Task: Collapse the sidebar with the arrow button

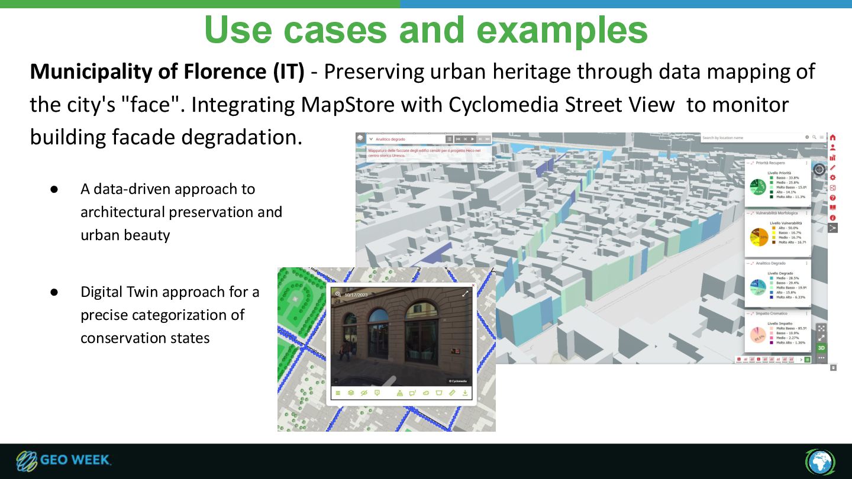Action: [832, 228]
